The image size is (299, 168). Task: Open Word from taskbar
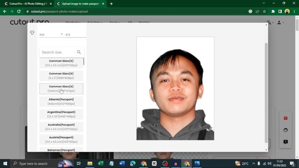click(122, 164)
